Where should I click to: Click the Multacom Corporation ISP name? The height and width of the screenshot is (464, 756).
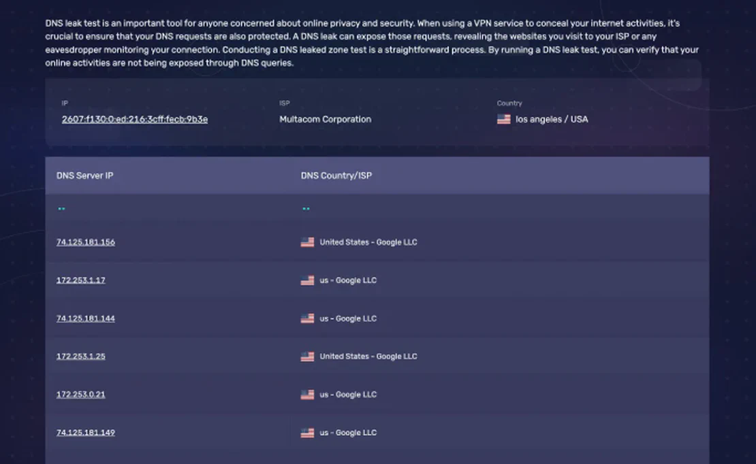[x=325, y=119]
